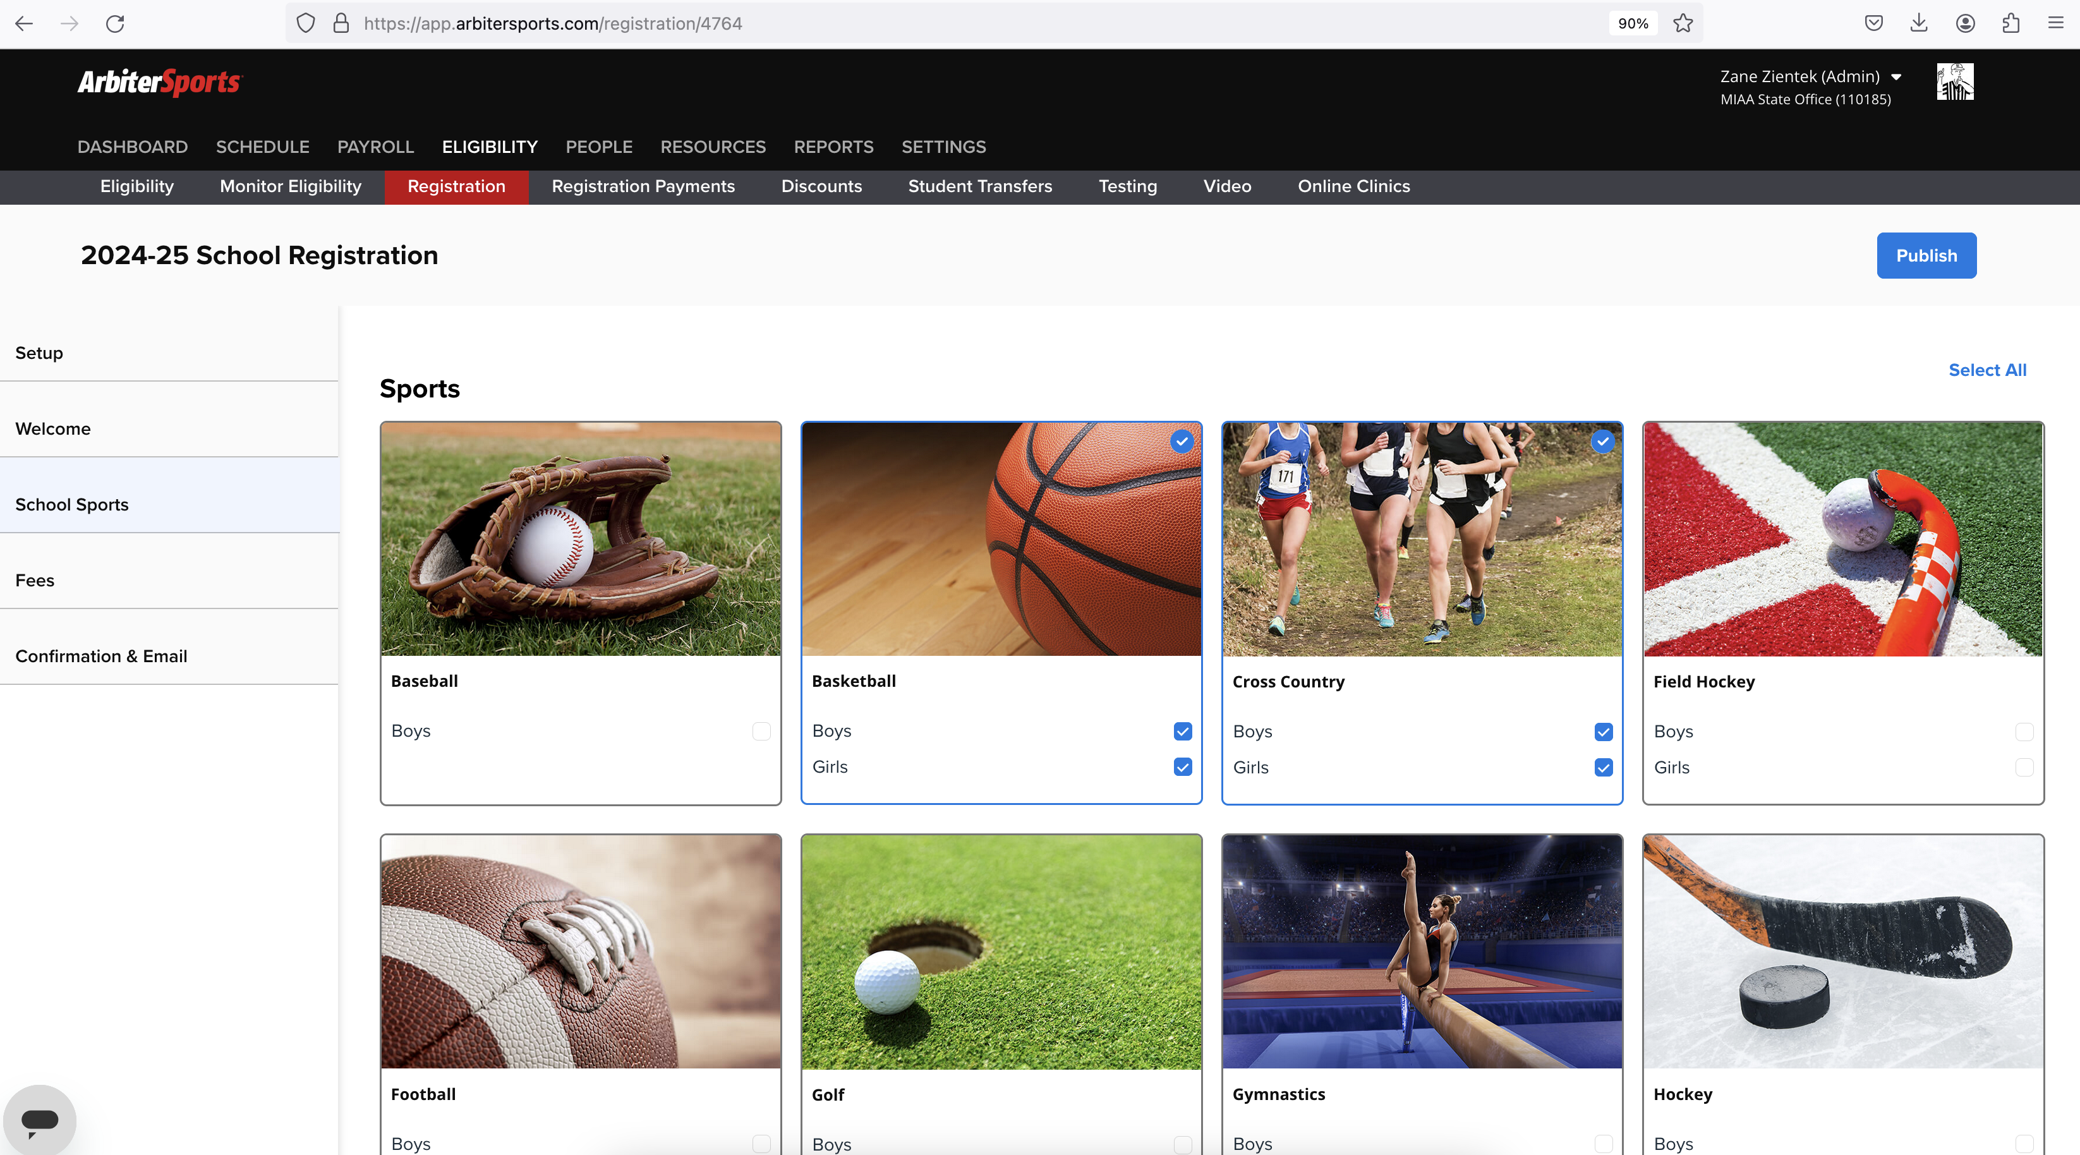Check the Field Hockey Girls checkbox
The height and width of the screenshot is (1155, 2080).
pyautogui.click(x=2024, y=767)
